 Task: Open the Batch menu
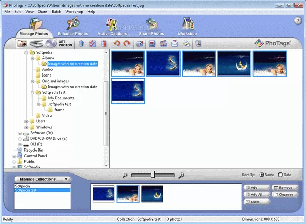(57, 11)
